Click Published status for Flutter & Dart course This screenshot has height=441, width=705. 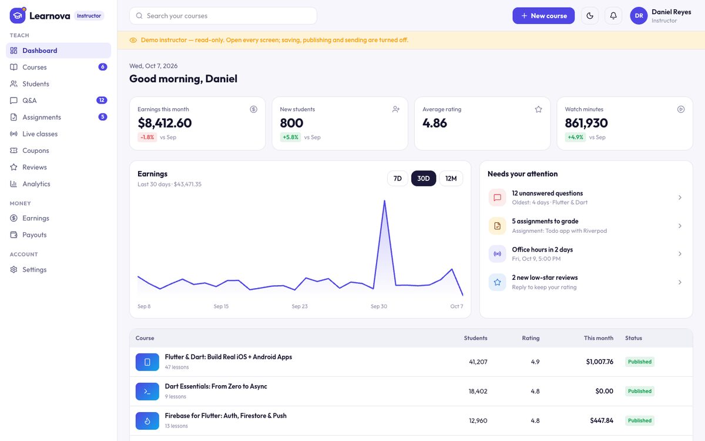pos(640,362)
